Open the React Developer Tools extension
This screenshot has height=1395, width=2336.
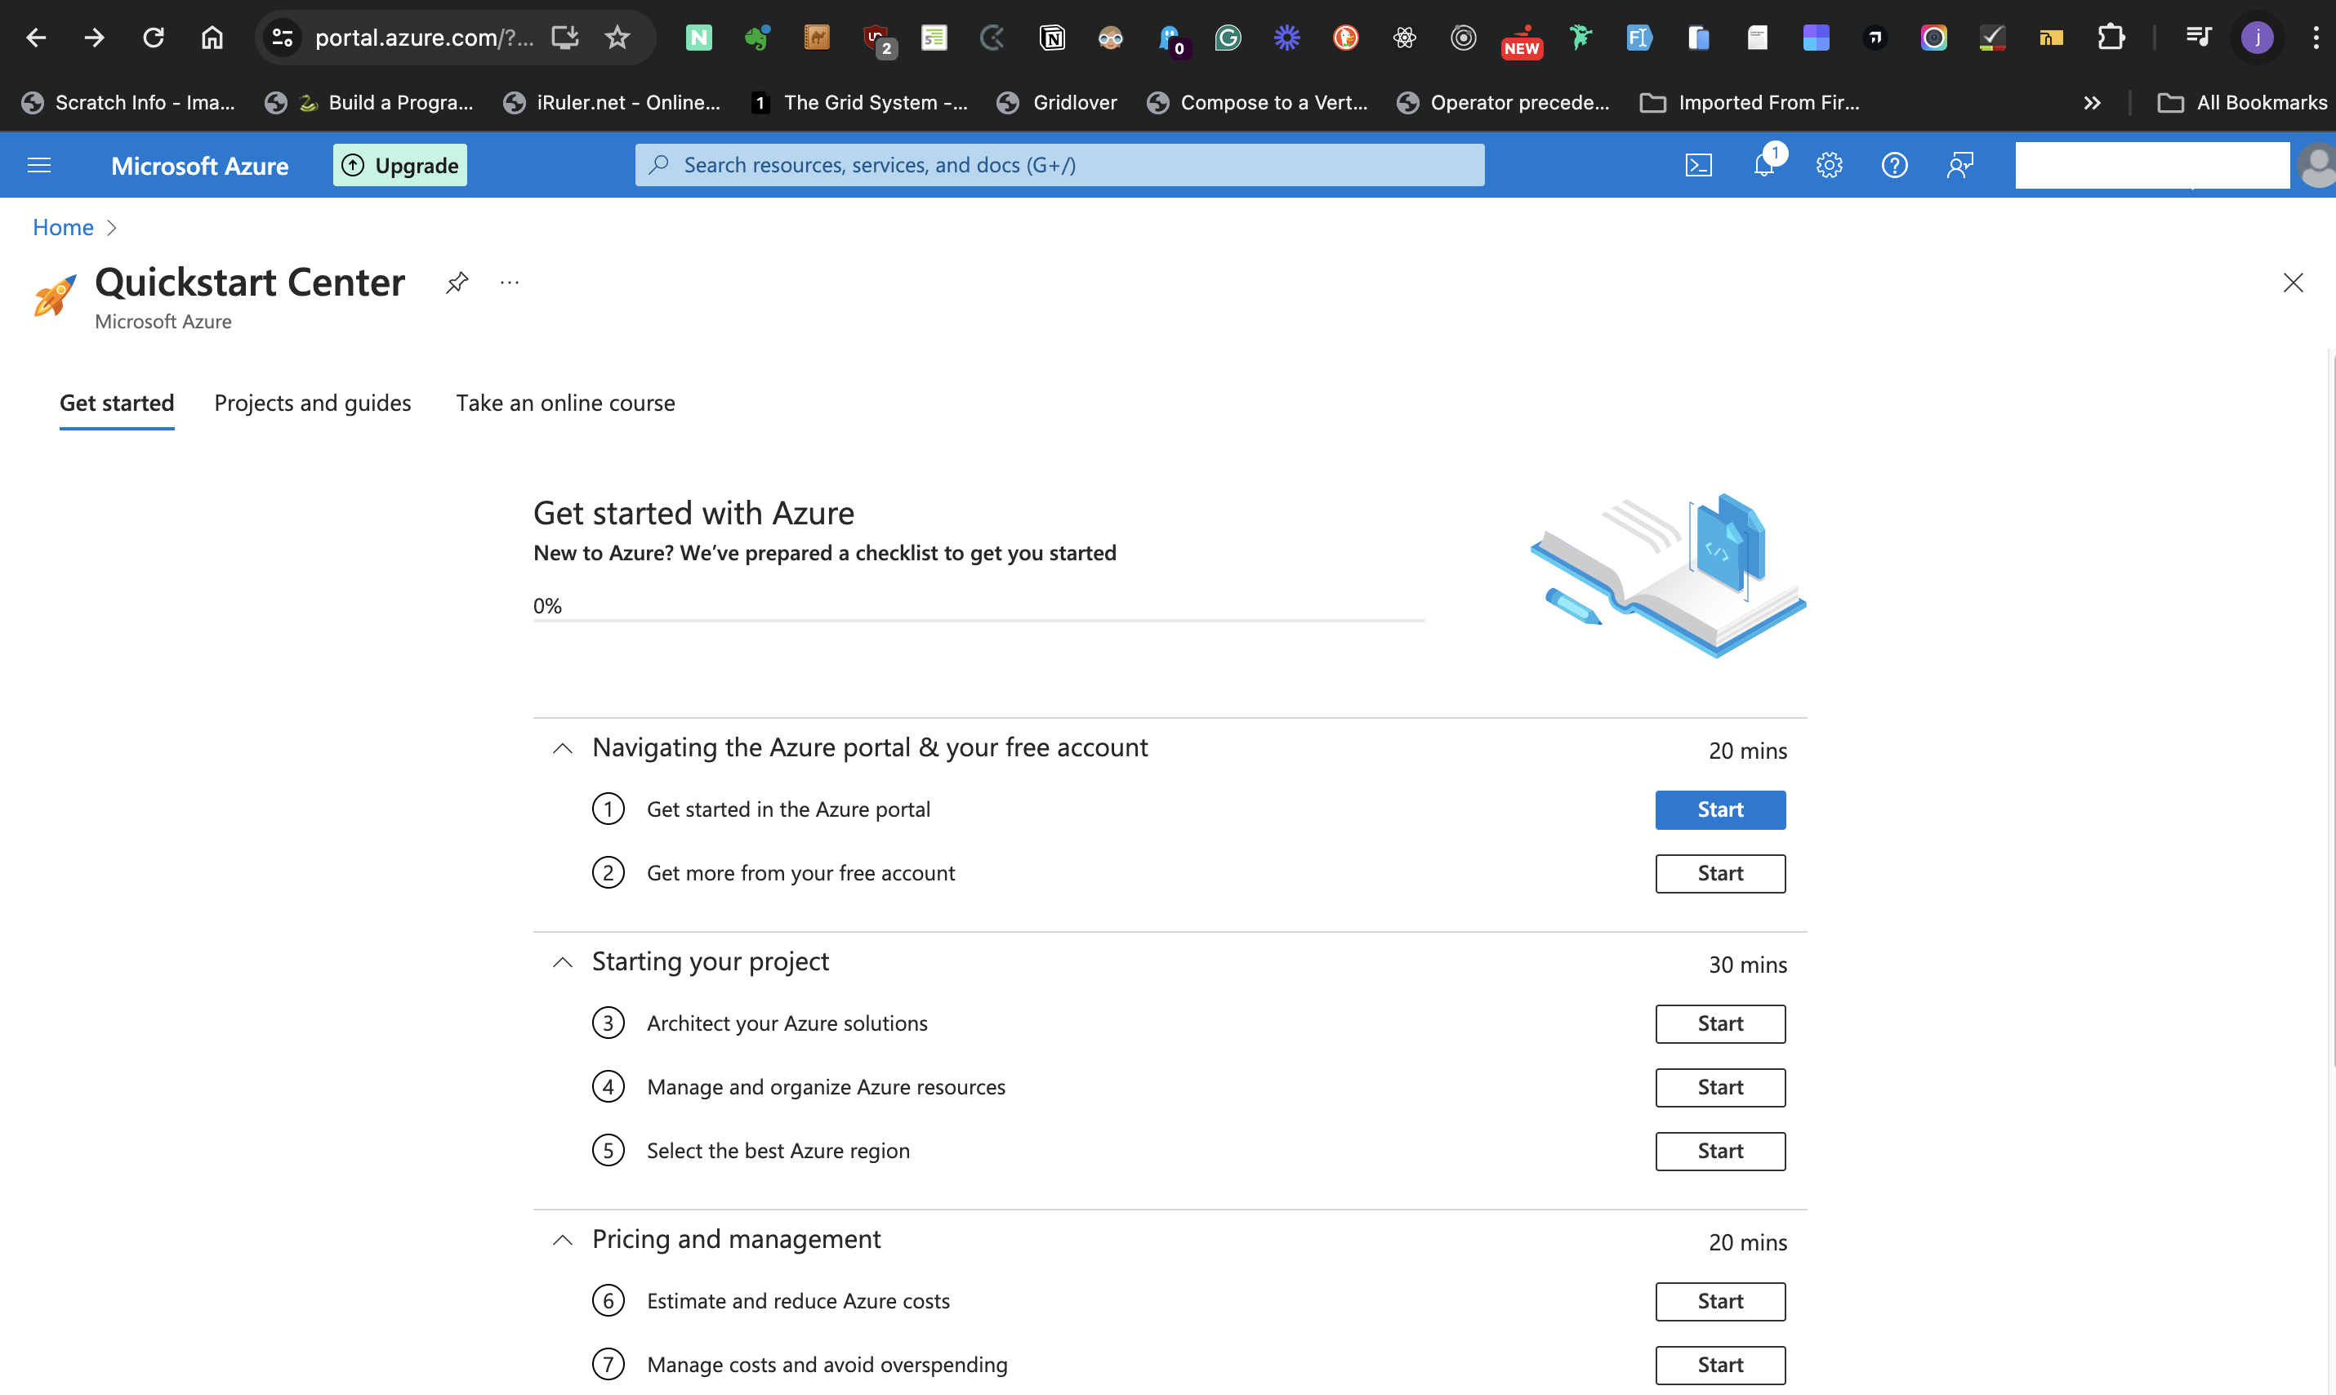(x=1404, y=38)
